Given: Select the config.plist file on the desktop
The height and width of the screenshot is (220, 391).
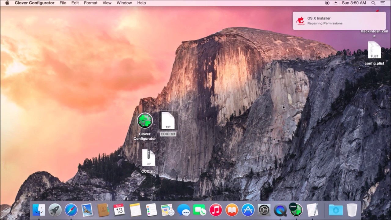Looking at the screenshot, I should pyautogui.click(x=375, y=50).
